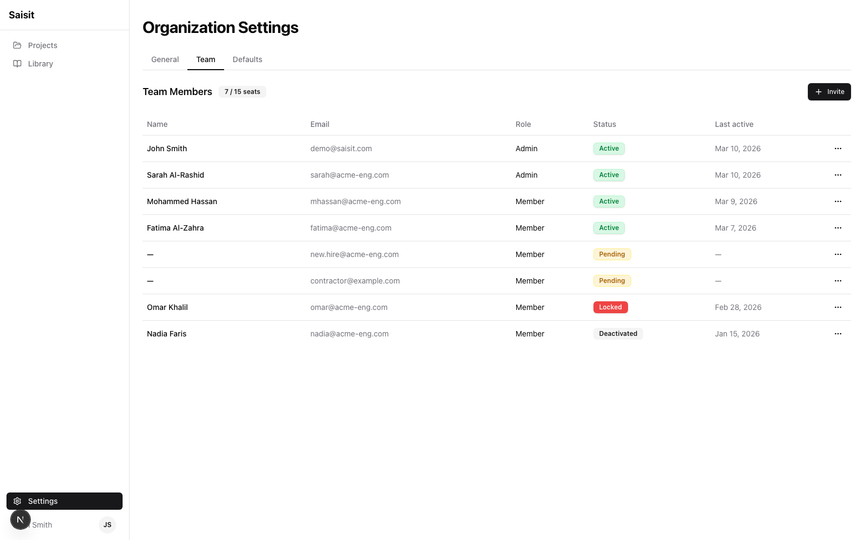The height and width of the screenshot is (540, 864).
Task: Go to Library in the sidebar
Action: pyautogui.click(x=64, y=64)
